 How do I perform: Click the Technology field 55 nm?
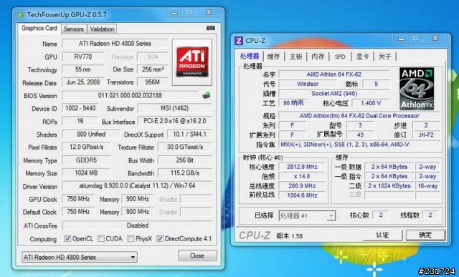click(x=83, y=69)
